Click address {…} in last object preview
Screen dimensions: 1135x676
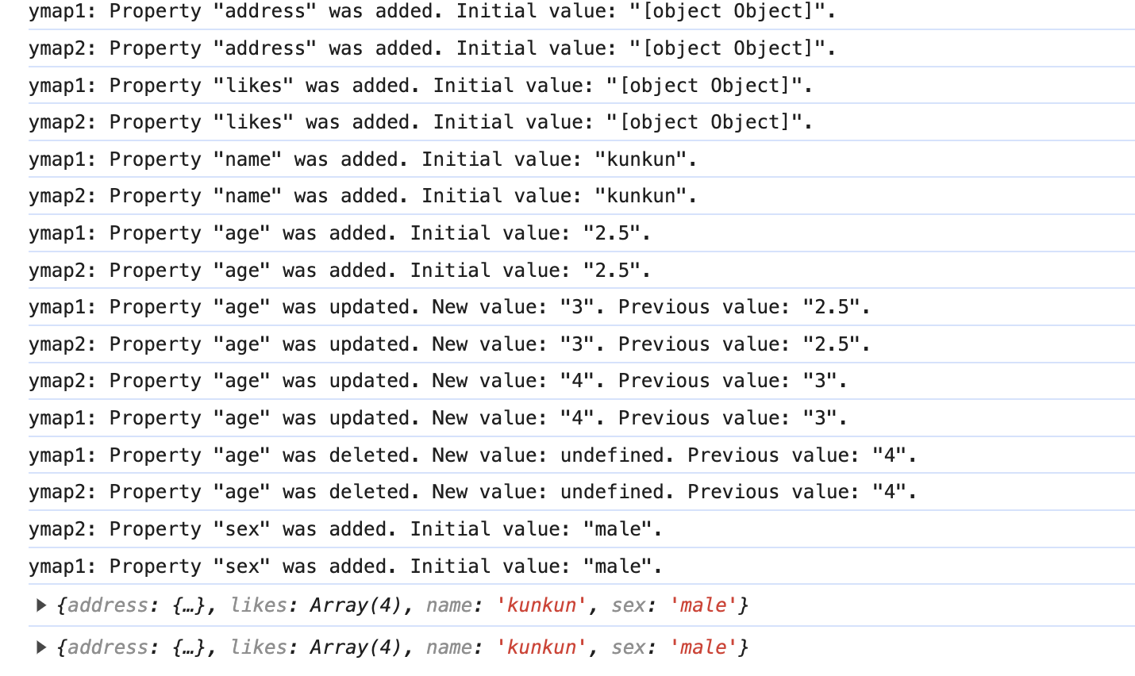click(x=135, y=647)
